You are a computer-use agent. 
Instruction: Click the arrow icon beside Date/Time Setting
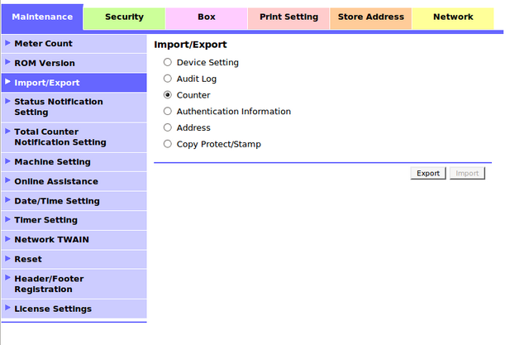7,200
